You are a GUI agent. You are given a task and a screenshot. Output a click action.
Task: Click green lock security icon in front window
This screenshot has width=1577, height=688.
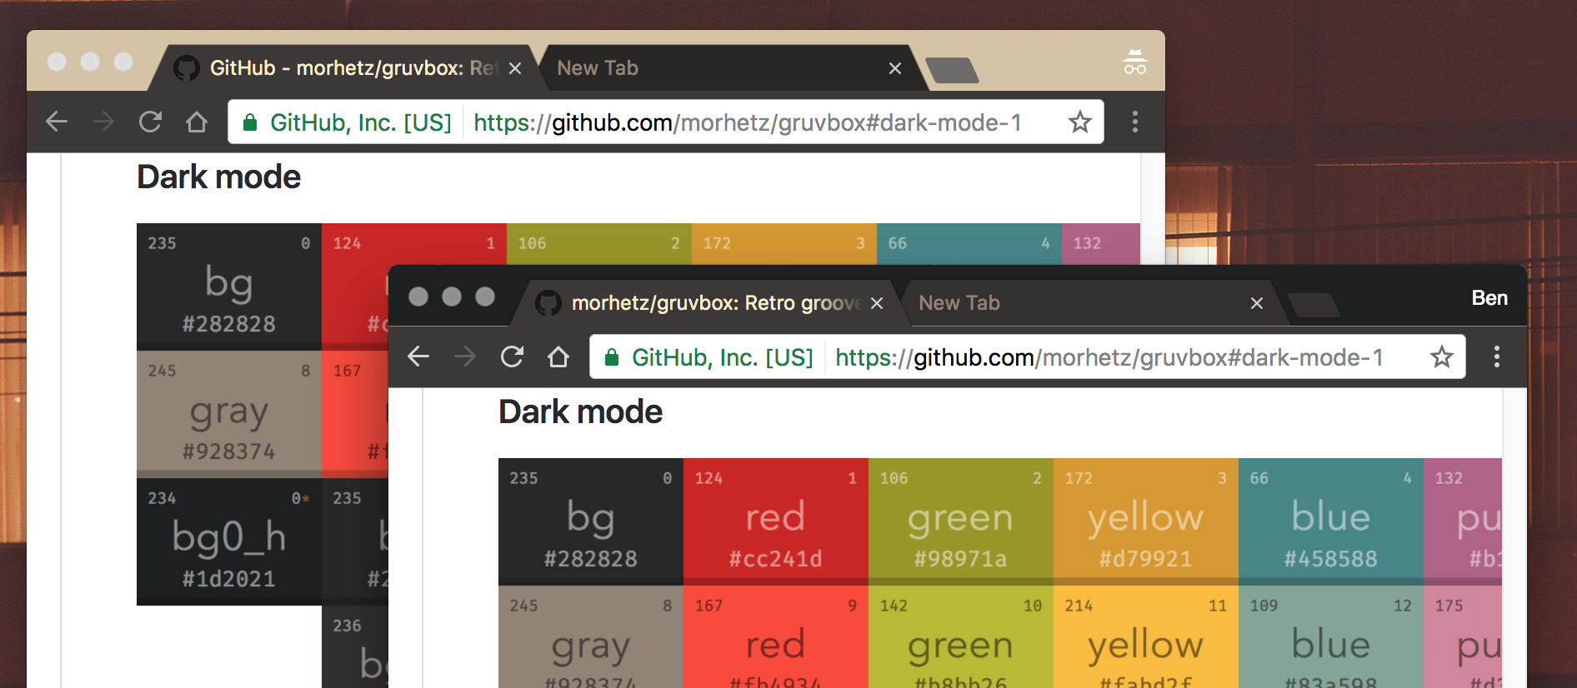pos(612,357)
